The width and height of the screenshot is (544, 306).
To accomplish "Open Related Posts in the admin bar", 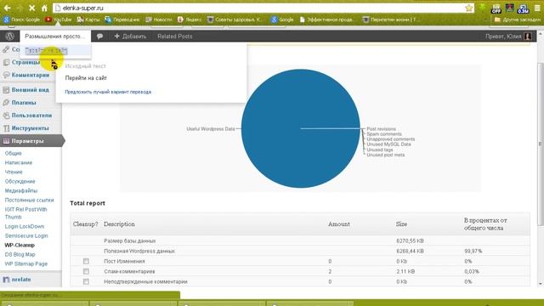I will tap(174, 36).
